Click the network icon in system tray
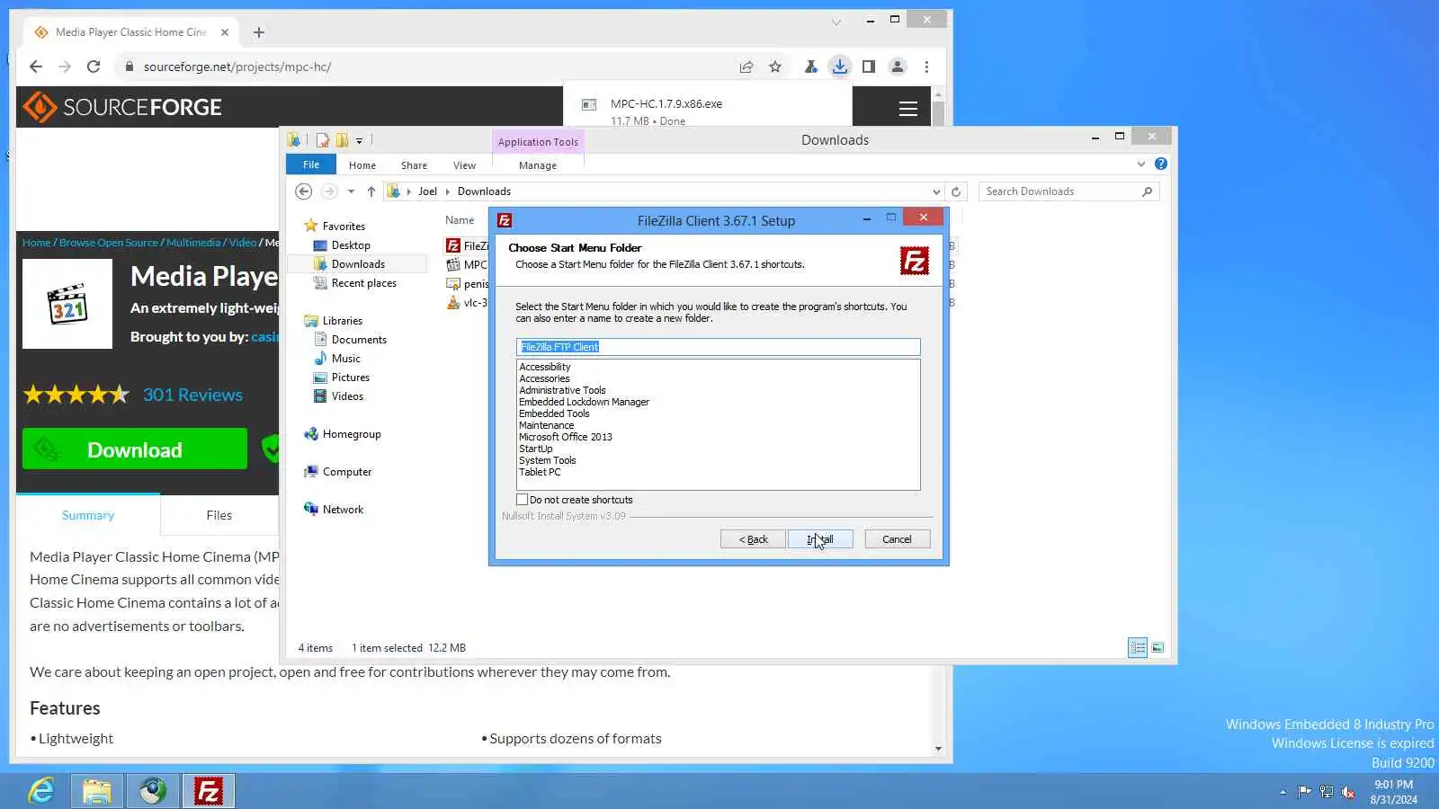The image size is (1439, 809). pyautogui.click(x=1327, y=792)
